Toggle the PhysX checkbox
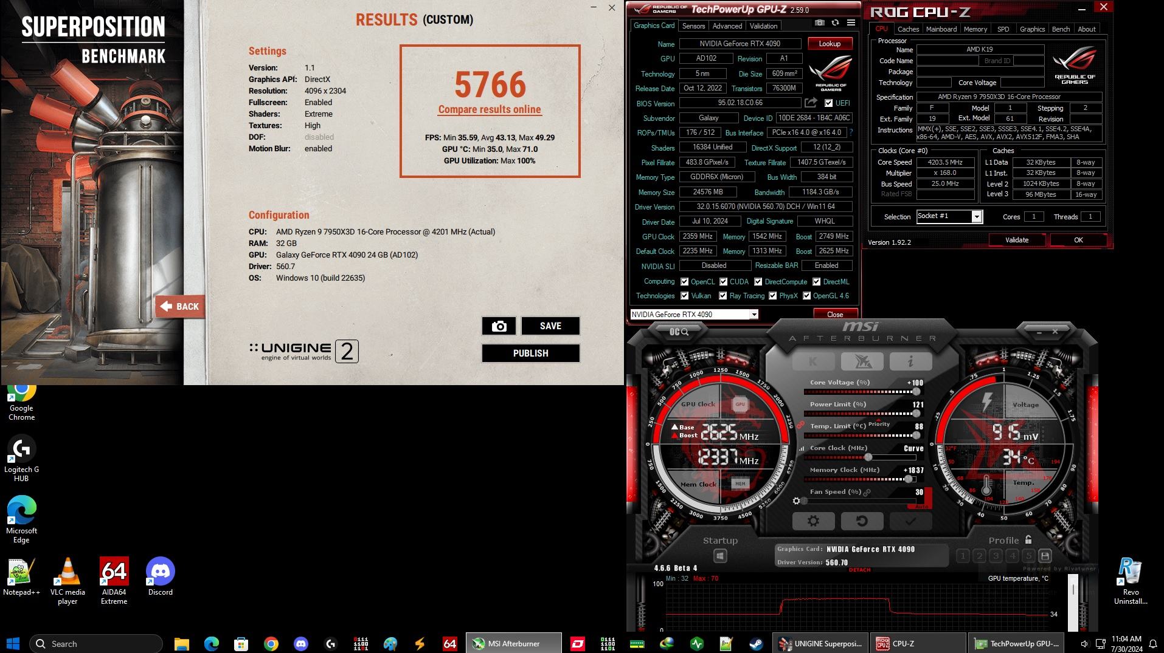 pyautogui.click(x=773, y=296)
